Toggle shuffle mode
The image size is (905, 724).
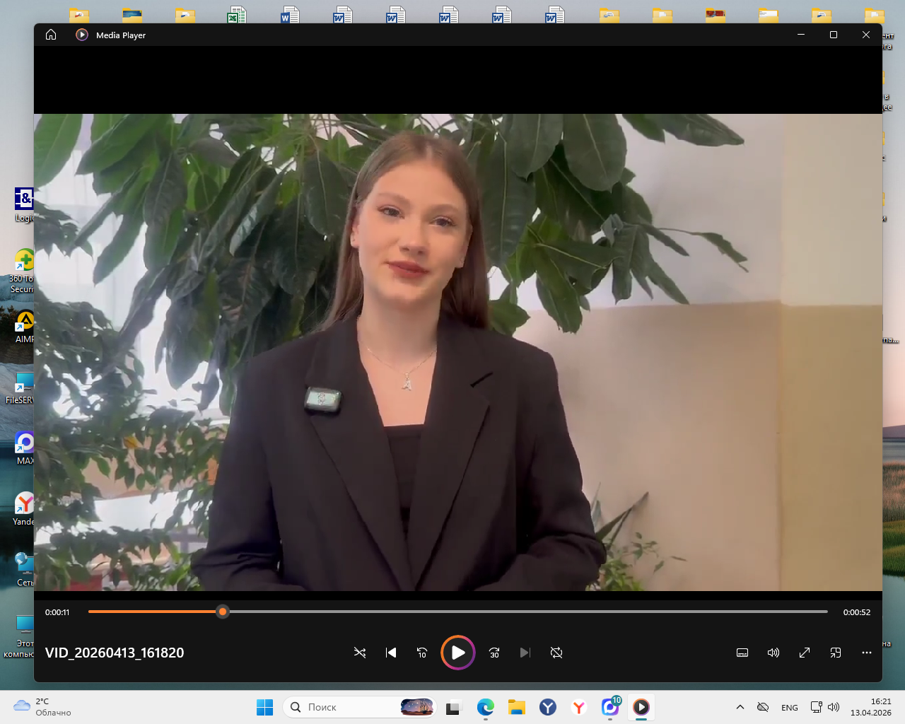coord(360,653)
